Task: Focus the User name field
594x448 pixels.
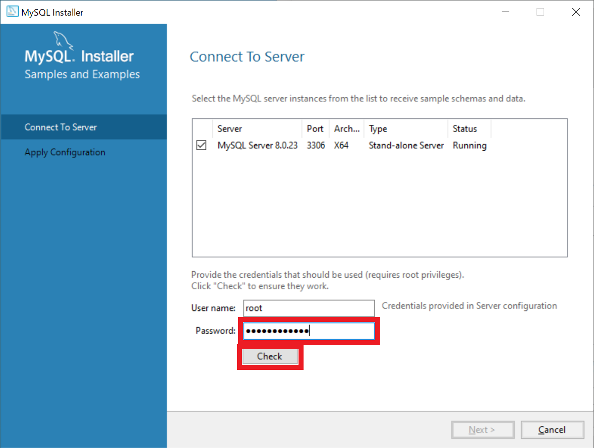Action: 309,308
